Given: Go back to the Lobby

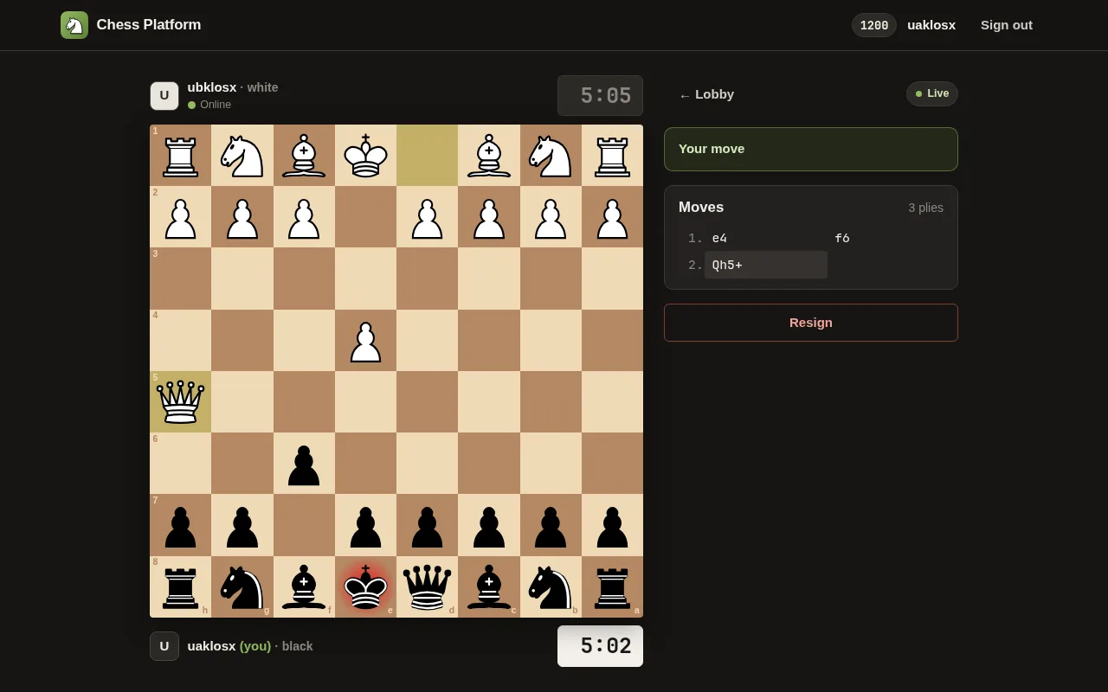Looking at the screenshot, I should click(x=706, y=94).
